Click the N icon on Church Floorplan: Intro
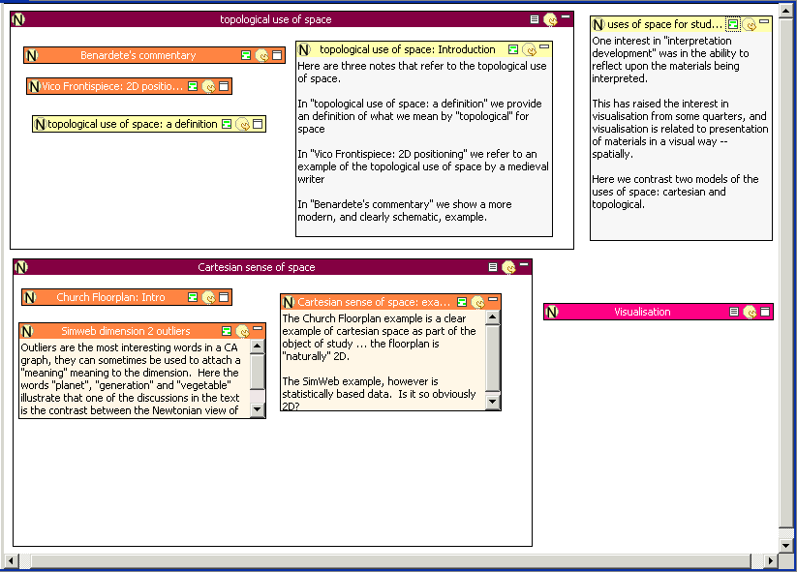Screen dimensions: 797x572 point(29,297)
